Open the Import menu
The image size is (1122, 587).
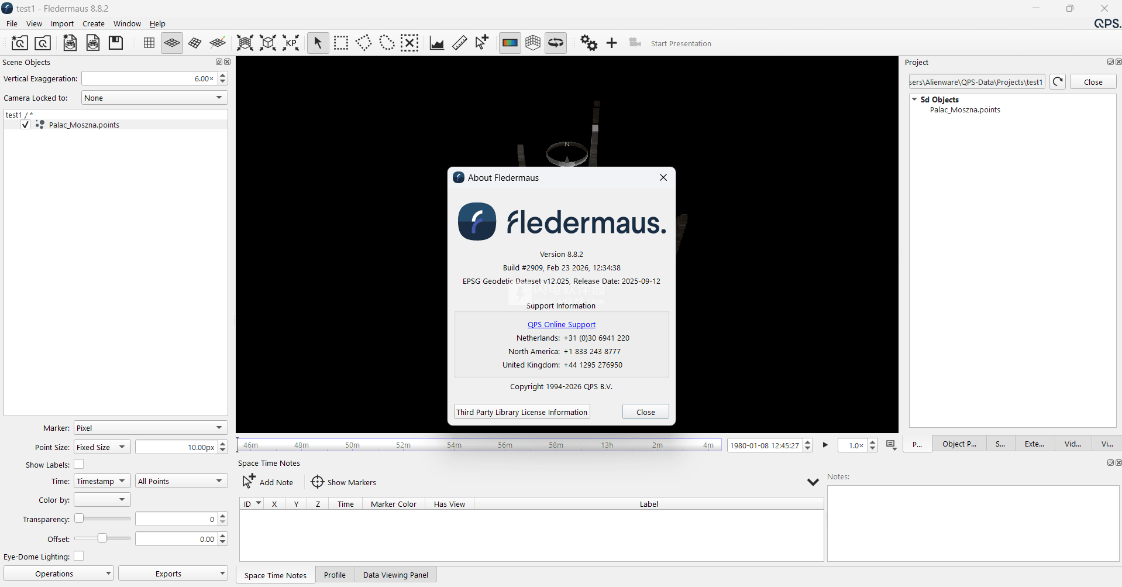click(x=62, y=23)
